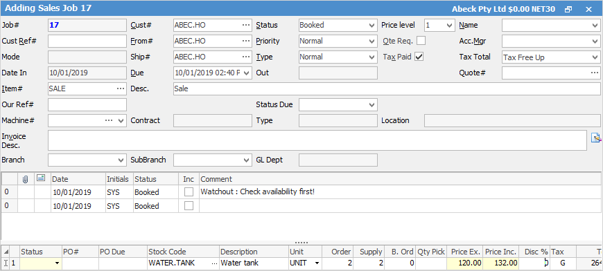
Task: Open the Machine# dropdown arrow
Action: 121,121
